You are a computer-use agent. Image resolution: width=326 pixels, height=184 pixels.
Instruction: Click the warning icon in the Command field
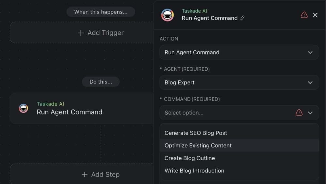coord(299,113)
